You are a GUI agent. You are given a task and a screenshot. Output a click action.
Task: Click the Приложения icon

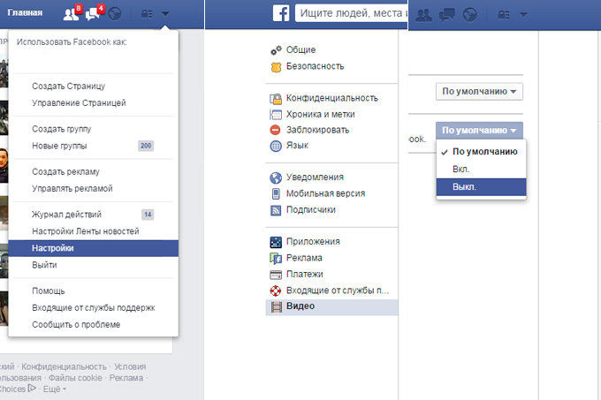click(x=276, y=242)
